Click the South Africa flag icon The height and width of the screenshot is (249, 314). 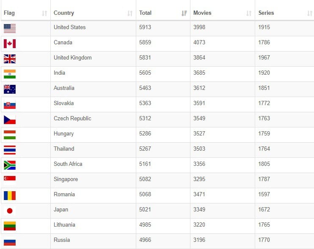[x=10, y=165]
